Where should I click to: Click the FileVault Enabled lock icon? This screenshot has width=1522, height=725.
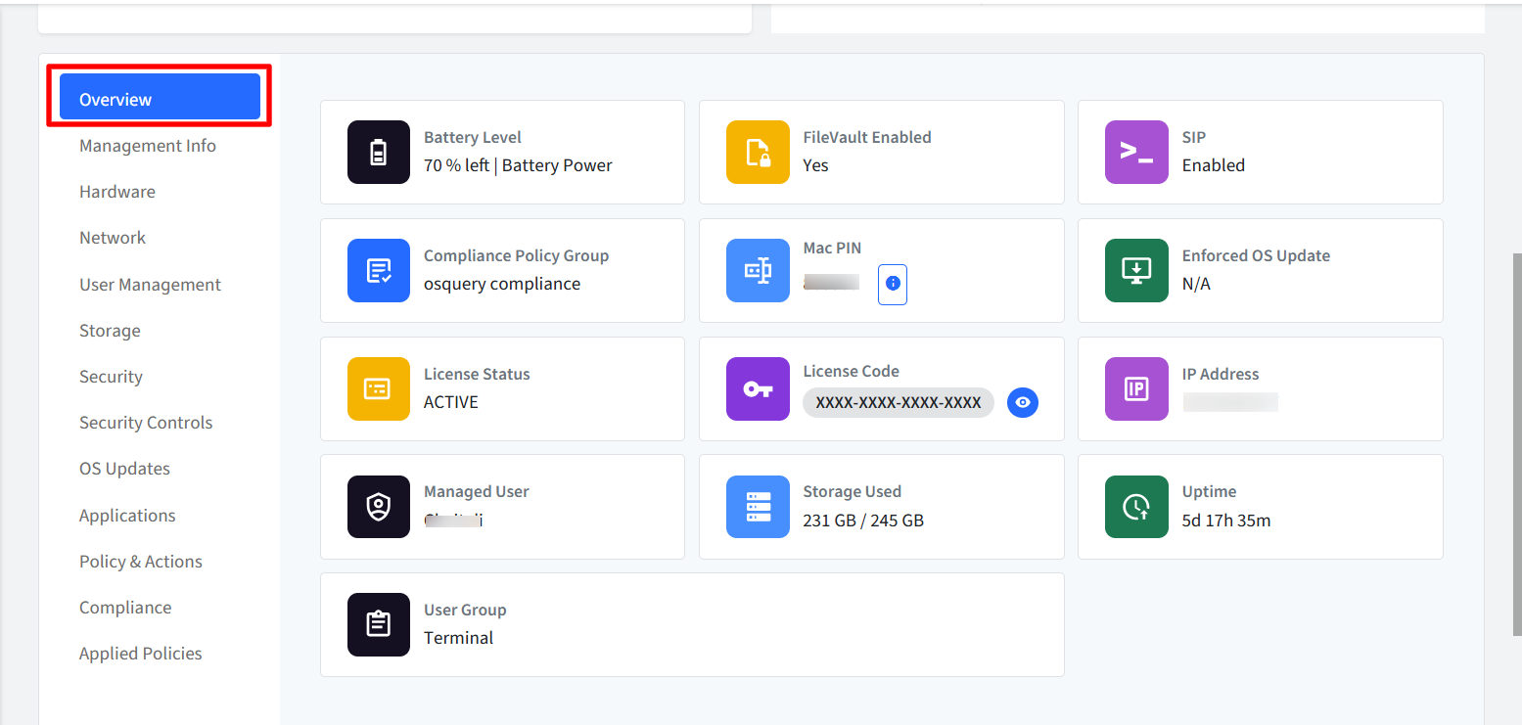coord(758,152)
